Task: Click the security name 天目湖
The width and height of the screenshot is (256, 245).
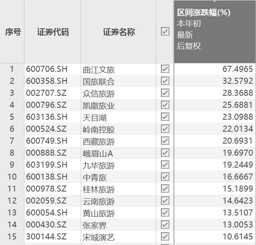Action: (x=95, y=118)
